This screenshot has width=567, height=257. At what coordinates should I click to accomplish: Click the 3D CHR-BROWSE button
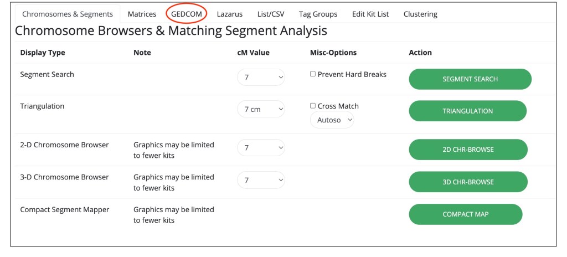(x=468, y=182)
